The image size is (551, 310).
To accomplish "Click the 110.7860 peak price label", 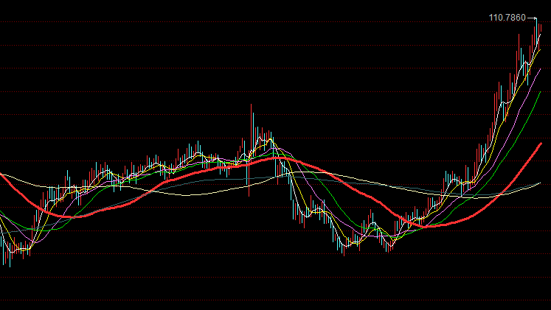I will click(507, 18).
